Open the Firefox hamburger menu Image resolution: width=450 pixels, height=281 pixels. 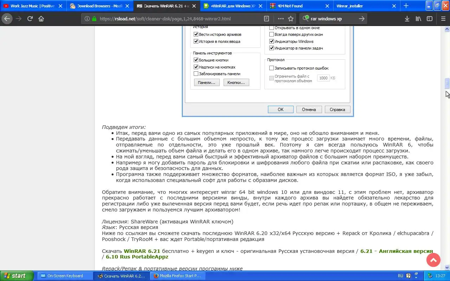pos(443,19)
